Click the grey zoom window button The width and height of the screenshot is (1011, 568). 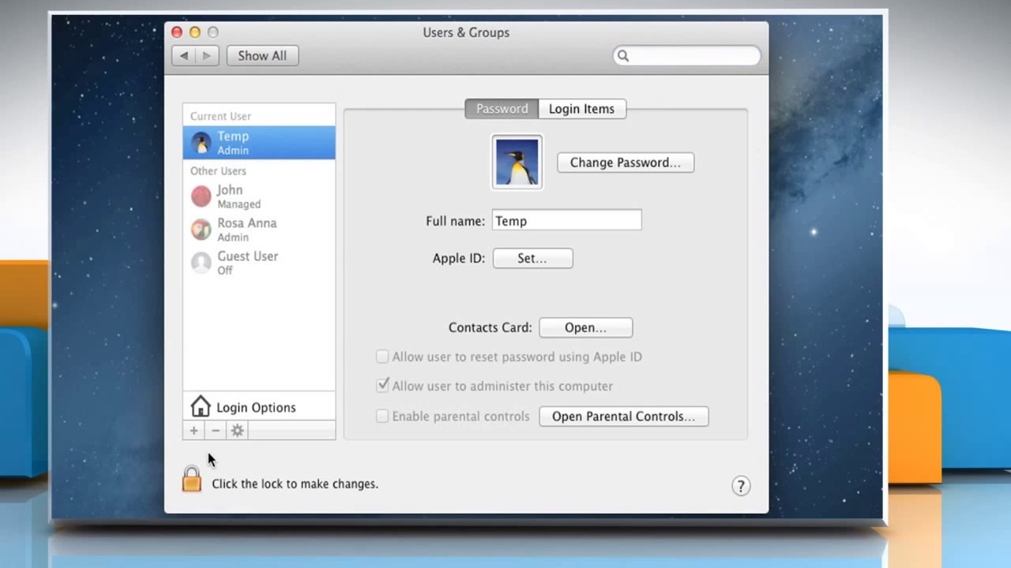click(213, 32)
